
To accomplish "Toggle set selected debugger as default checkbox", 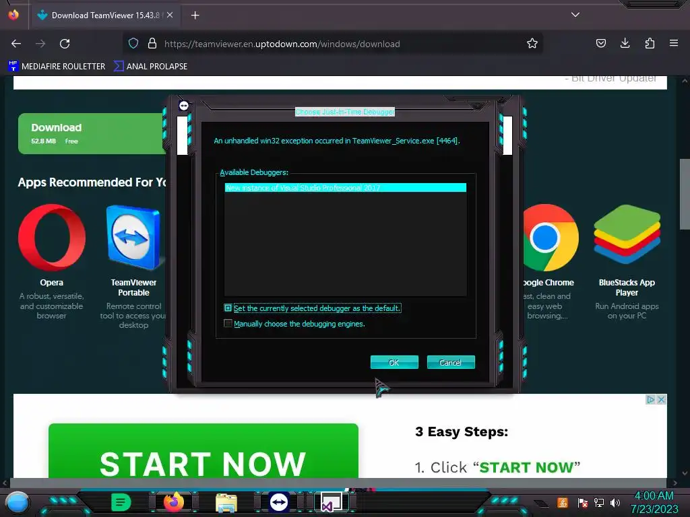I will coord(228,308).
